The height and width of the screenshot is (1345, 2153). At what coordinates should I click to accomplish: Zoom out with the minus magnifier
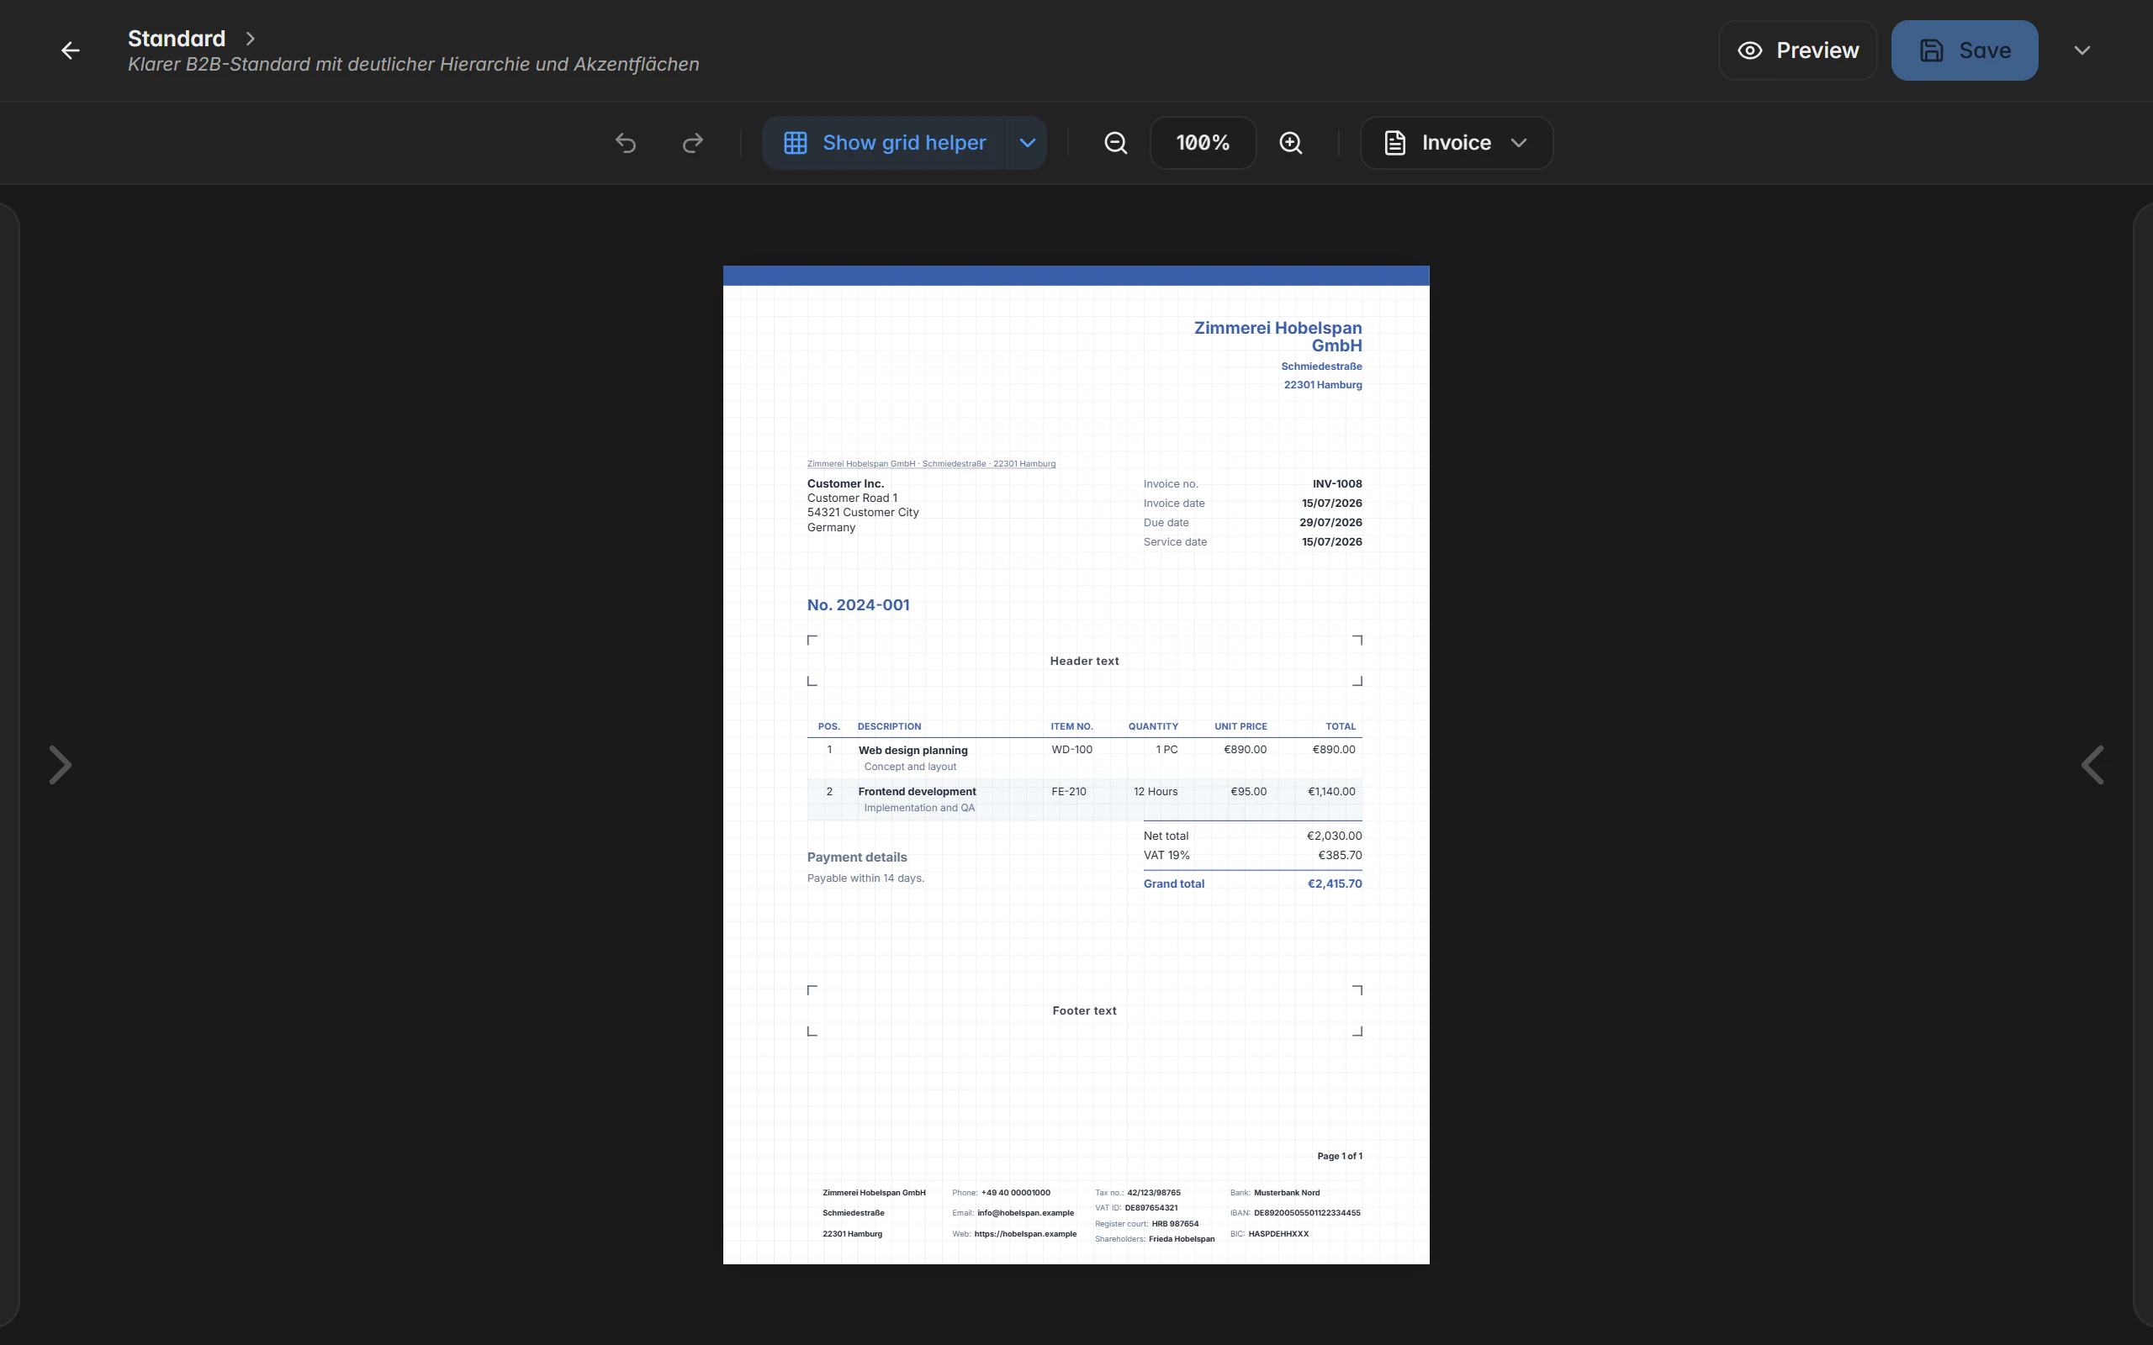[x=1116, y=142]
